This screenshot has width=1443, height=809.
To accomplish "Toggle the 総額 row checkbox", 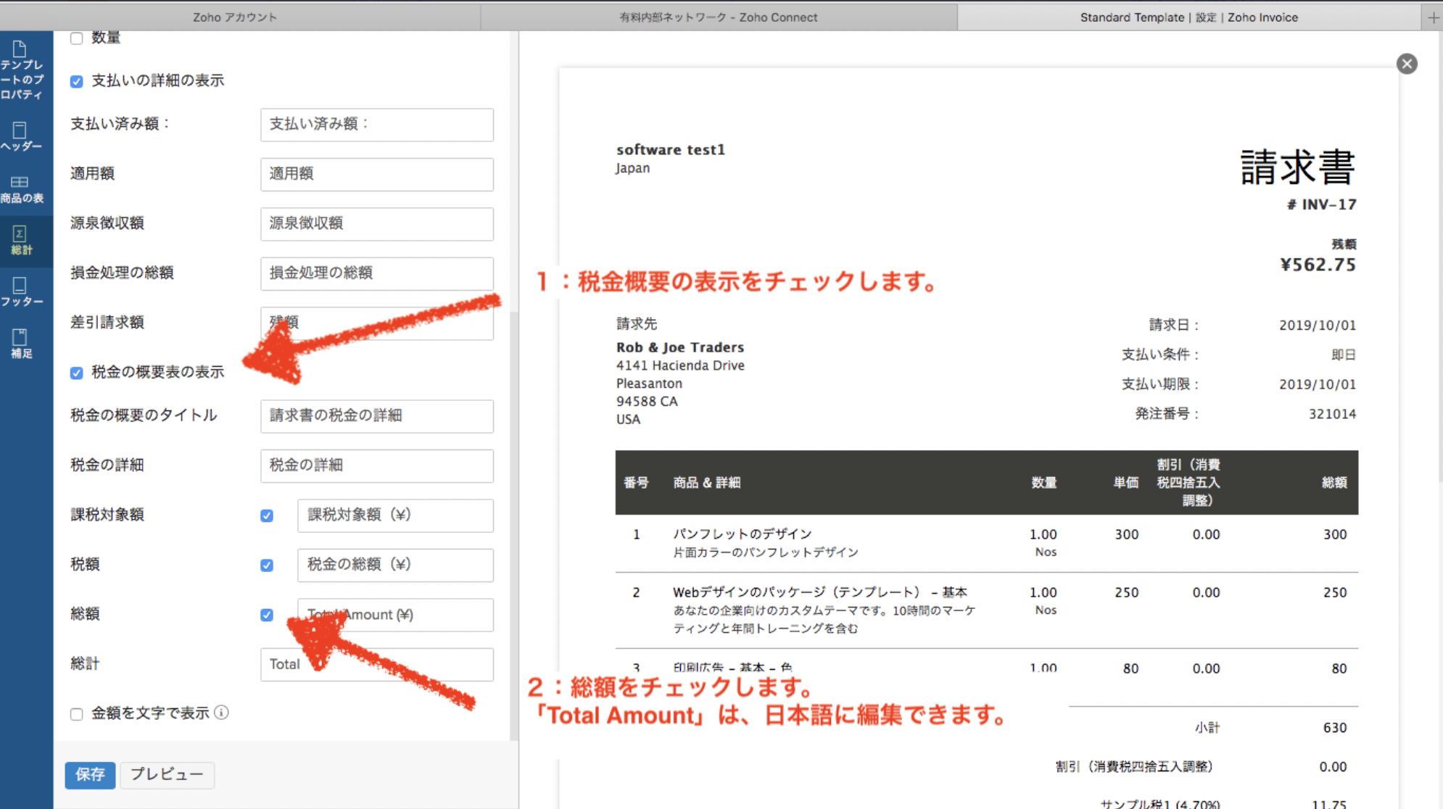I will point(267,615).
